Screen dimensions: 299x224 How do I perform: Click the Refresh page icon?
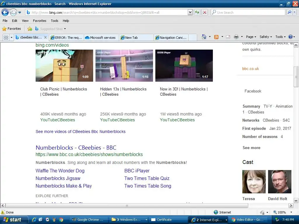click(197, 12)
